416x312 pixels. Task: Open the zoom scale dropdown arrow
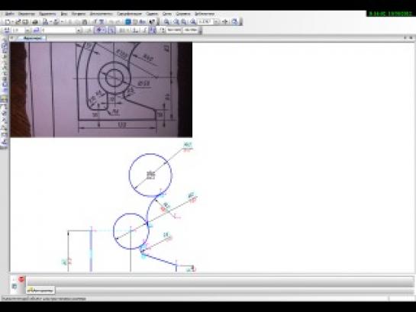[x=217, y=21]
